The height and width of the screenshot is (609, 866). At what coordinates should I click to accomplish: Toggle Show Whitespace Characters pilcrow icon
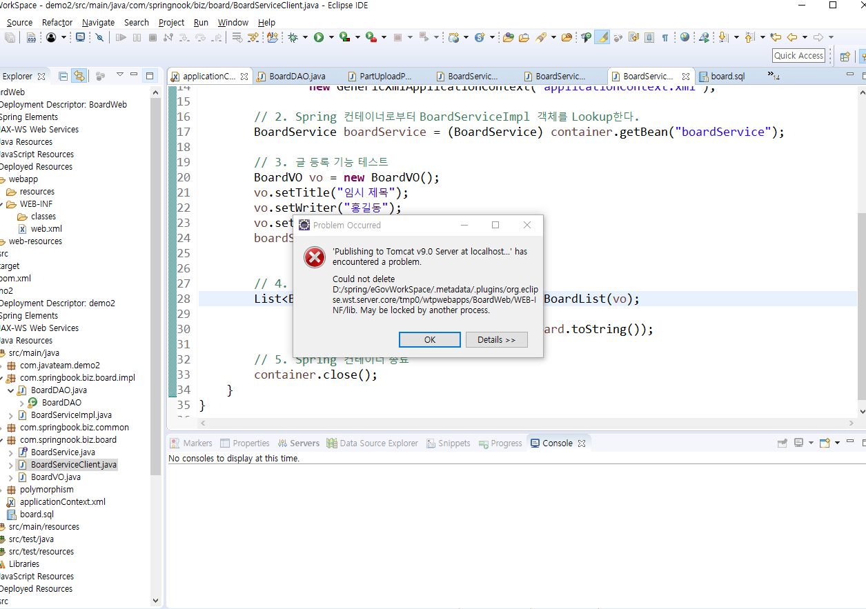(665, 37)
